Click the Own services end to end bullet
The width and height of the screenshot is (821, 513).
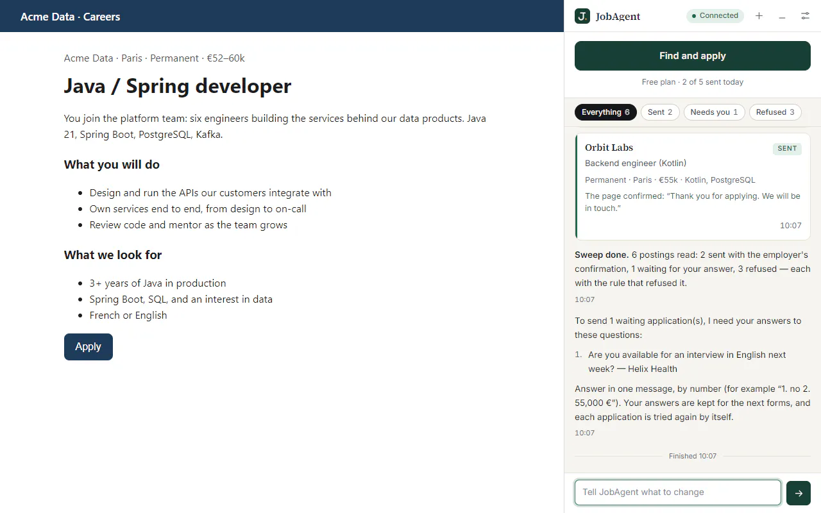coord(198,209)
